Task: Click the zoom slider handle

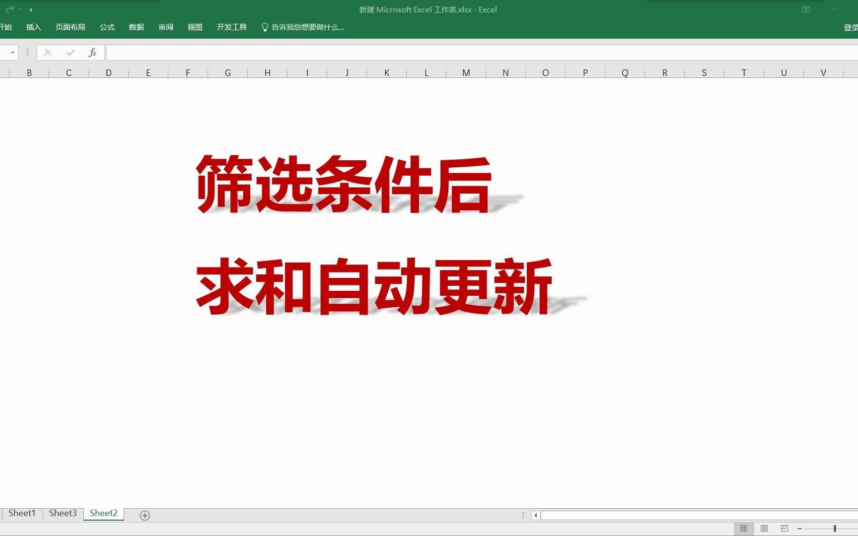Action: [835, 529]
